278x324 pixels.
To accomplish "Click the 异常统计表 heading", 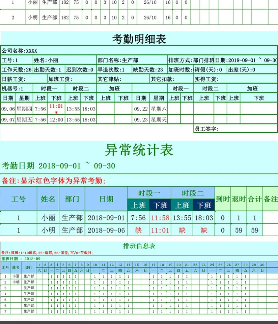I will point(139,150).
